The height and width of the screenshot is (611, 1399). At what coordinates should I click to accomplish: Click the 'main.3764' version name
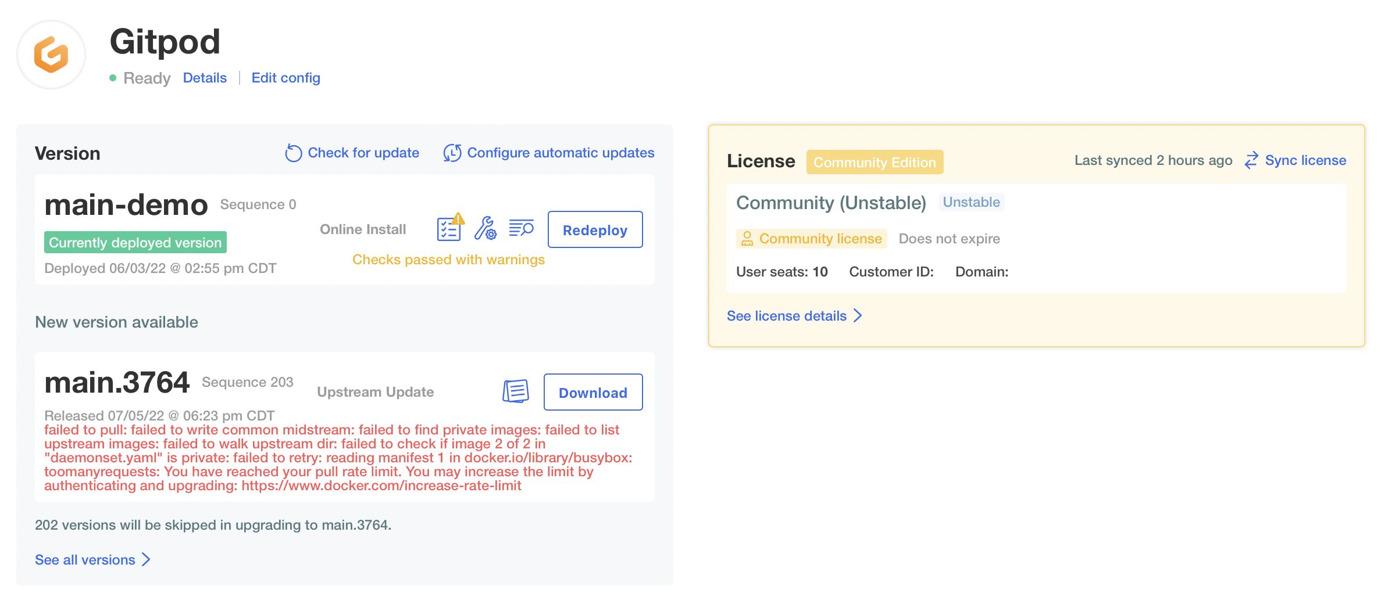click(x=117, y=382)
